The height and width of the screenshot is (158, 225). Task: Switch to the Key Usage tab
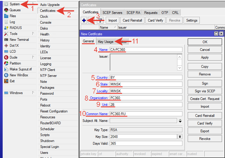coord(106,42)
